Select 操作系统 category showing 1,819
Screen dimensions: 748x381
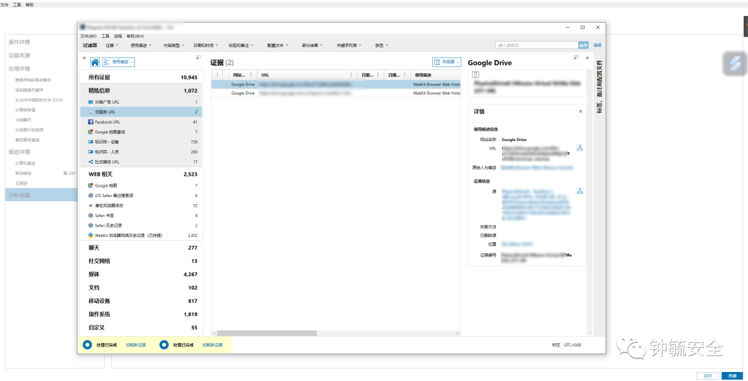click(142, 315)
